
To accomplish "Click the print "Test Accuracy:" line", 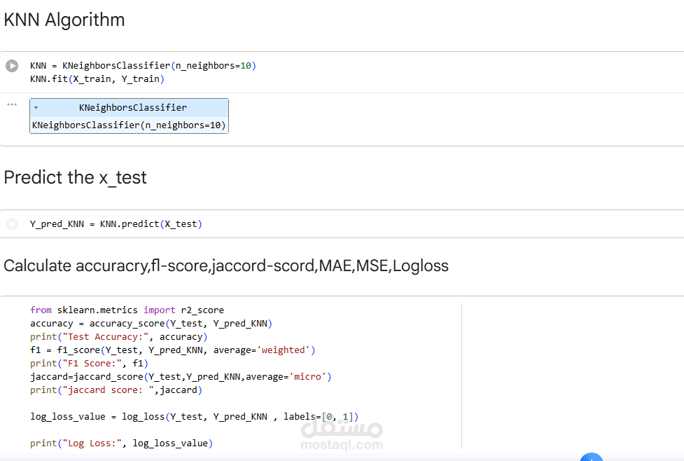I will pyautogui.click(x=118, y=336).
